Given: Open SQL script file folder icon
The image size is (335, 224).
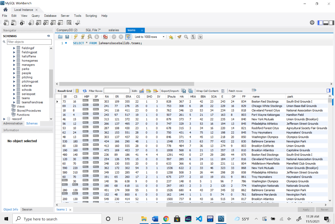Looking at the screenshot, I should point(61,37).
